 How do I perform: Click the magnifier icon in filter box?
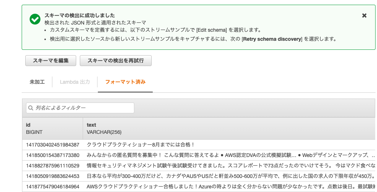tap(31, 108)
